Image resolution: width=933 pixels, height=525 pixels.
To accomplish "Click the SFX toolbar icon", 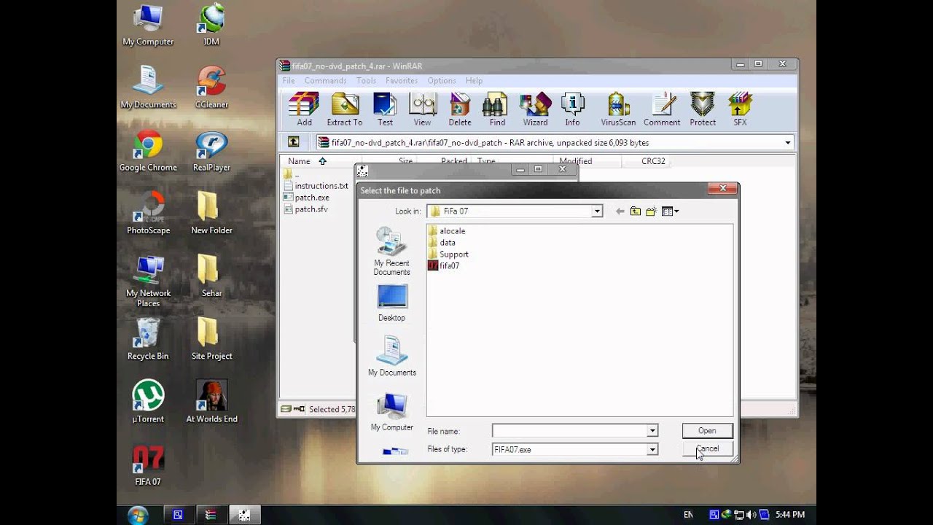I will 740,109.
